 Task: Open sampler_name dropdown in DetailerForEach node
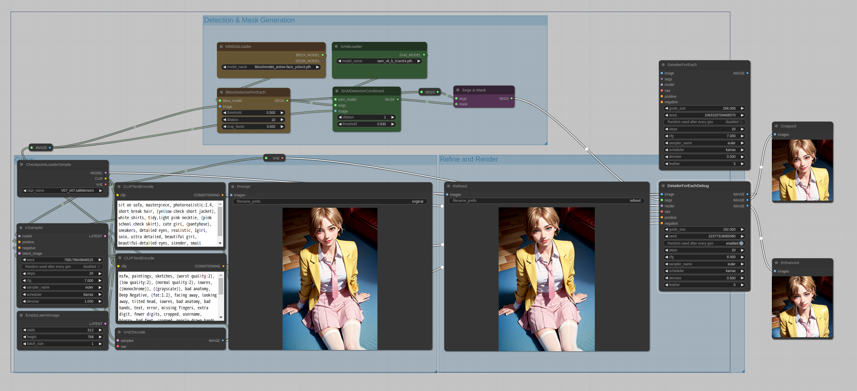click(x=704, y=143)
